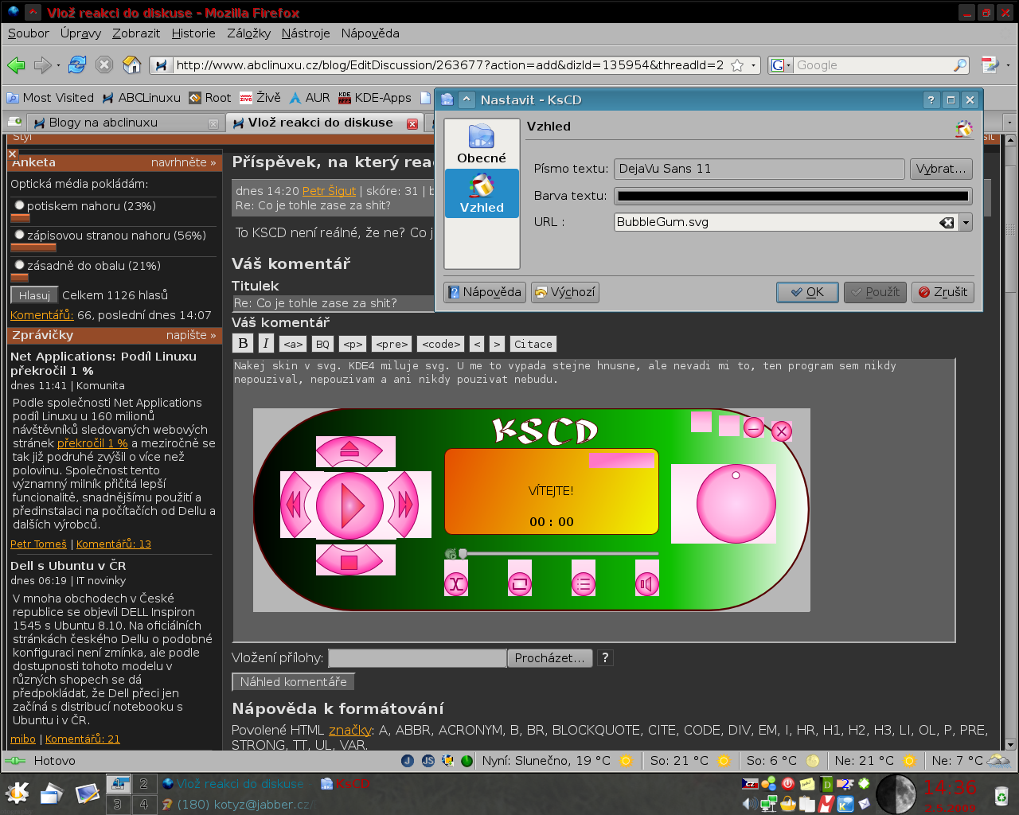Screen dimensions: 1019x815
Task: Select the Vzhled section icon in KsCD settings
Action: 482,193
